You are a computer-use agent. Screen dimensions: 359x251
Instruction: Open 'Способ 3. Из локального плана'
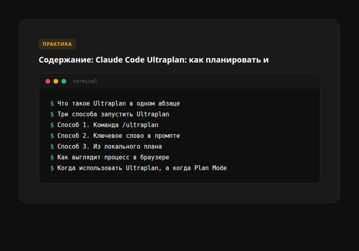click(x=109, y=146)
